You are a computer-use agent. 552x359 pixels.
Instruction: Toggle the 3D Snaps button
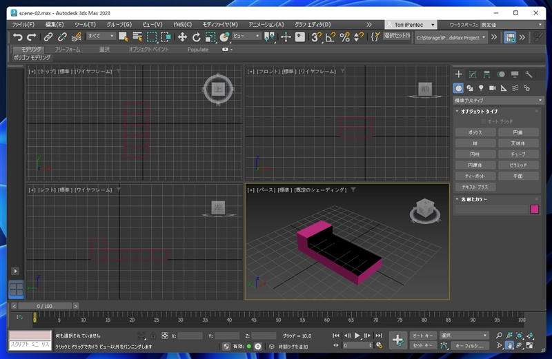tap(316, 37)
